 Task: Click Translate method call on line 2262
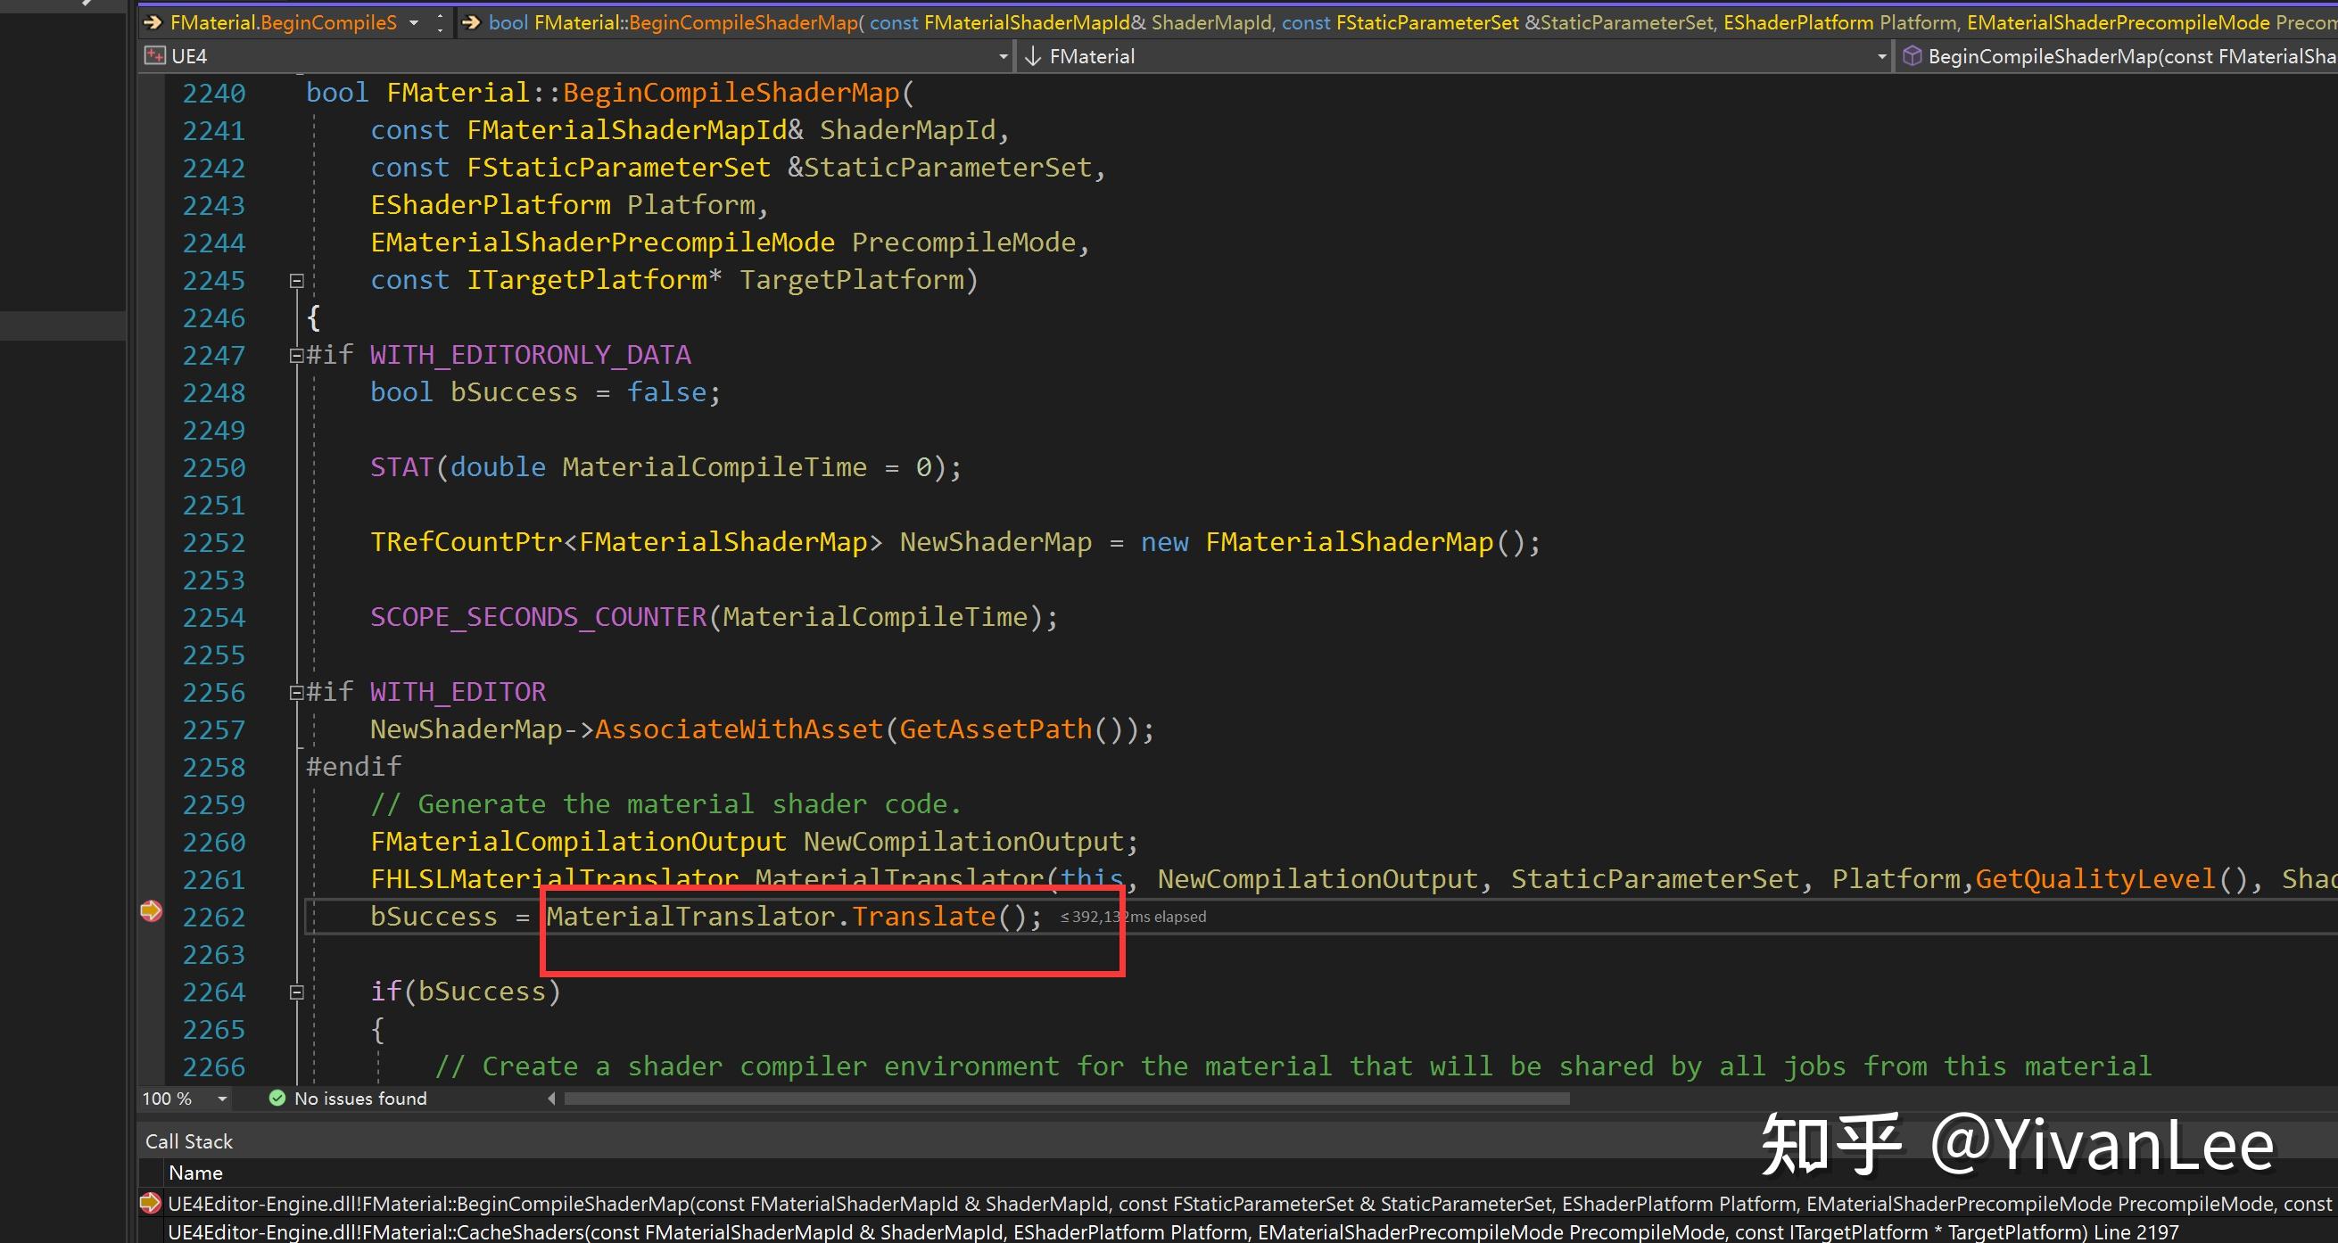(x=924, y=917)
